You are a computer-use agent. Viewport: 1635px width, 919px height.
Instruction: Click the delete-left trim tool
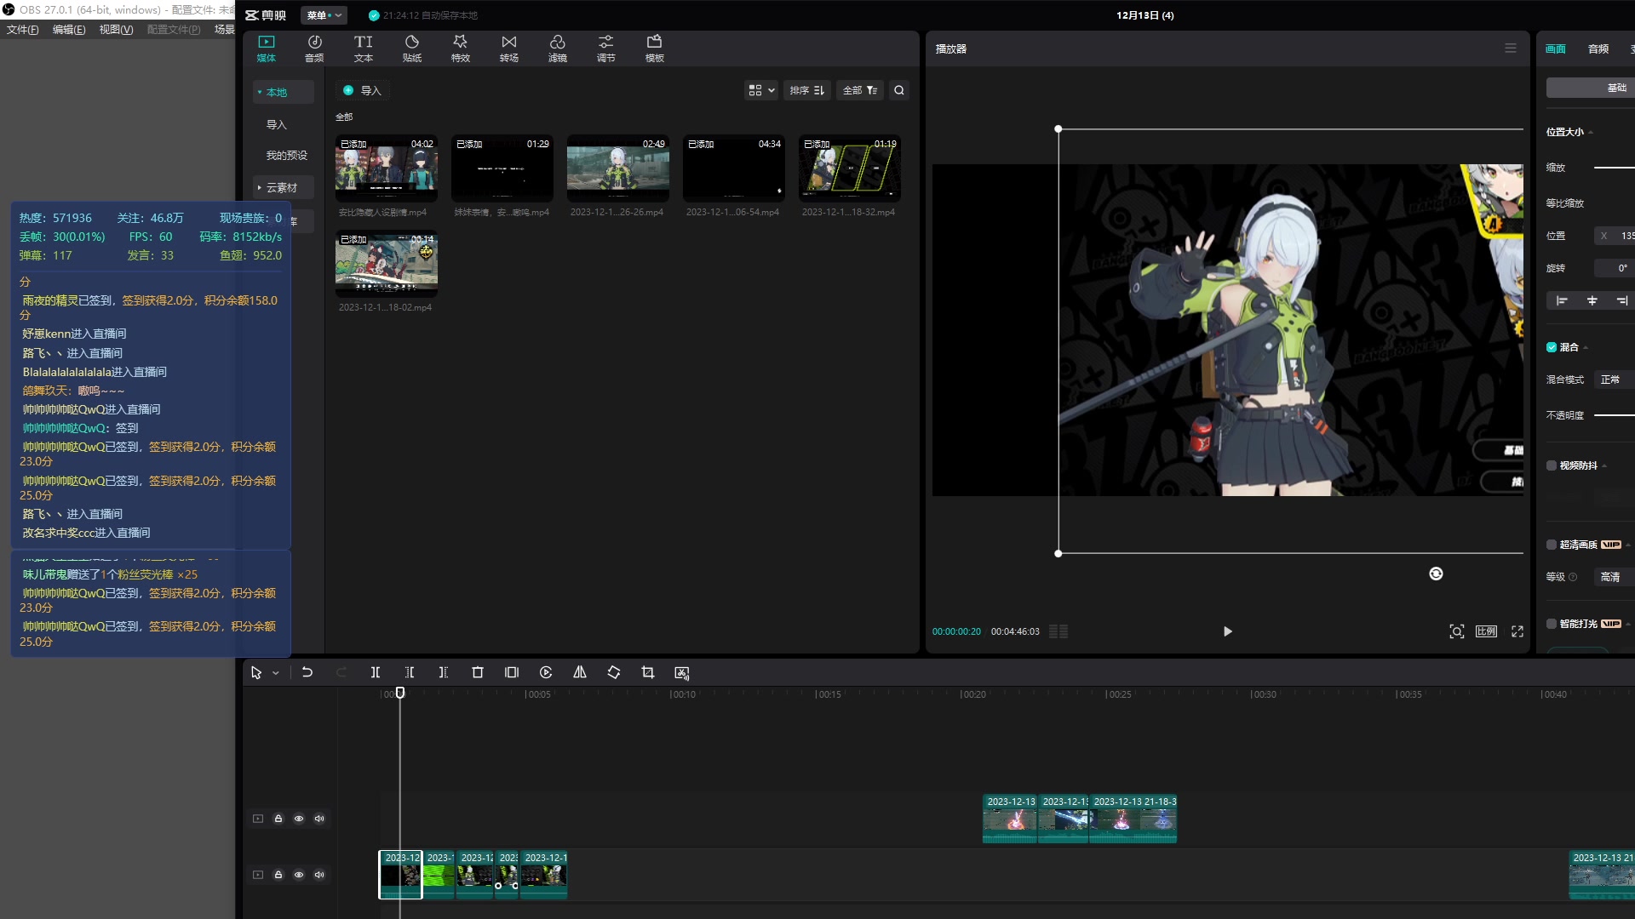click(x=410, y=672)
